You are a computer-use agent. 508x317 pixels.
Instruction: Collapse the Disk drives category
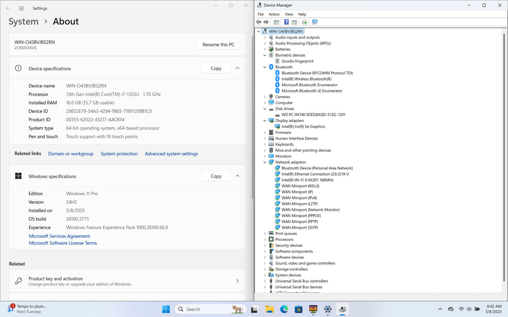coord(265,109)
